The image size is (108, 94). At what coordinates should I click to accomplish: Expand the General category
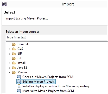click(9, 44)
